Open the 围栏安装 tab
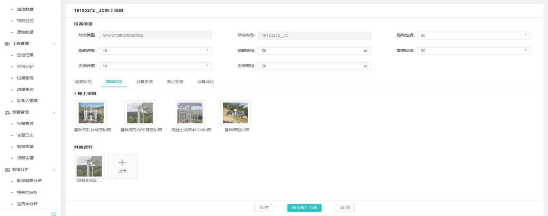Image resolution: width=548 pixels, height=216 pixels. pos(175,82)
